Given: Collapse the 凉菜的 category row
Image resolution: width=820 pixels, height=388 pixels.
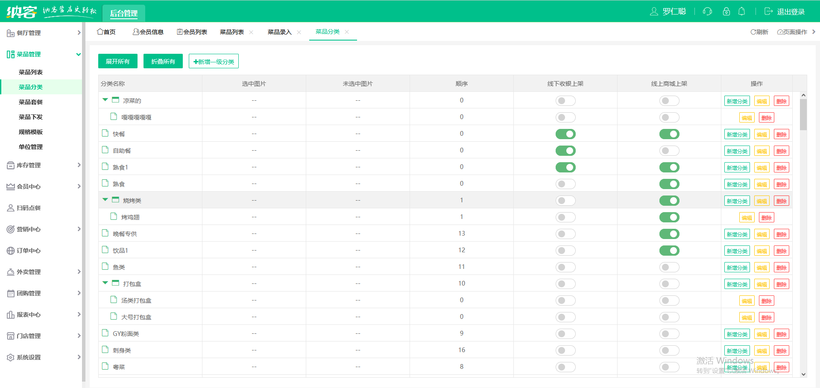Looking at the screenshot, I should pyautogui.click(x=105, y=99).
